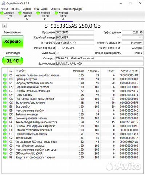Click the CrystalDiskInfo app icon in title bar
Image resolution: width=145 pixels, height=175 pixels.
coord(4,3)
